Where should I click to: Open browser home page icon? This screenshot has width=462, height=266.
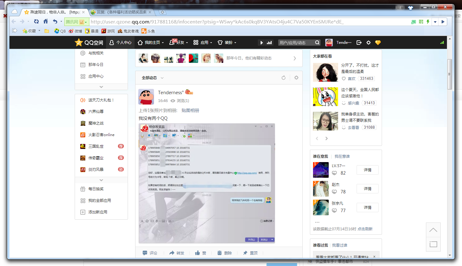click(x=46, y=21)
